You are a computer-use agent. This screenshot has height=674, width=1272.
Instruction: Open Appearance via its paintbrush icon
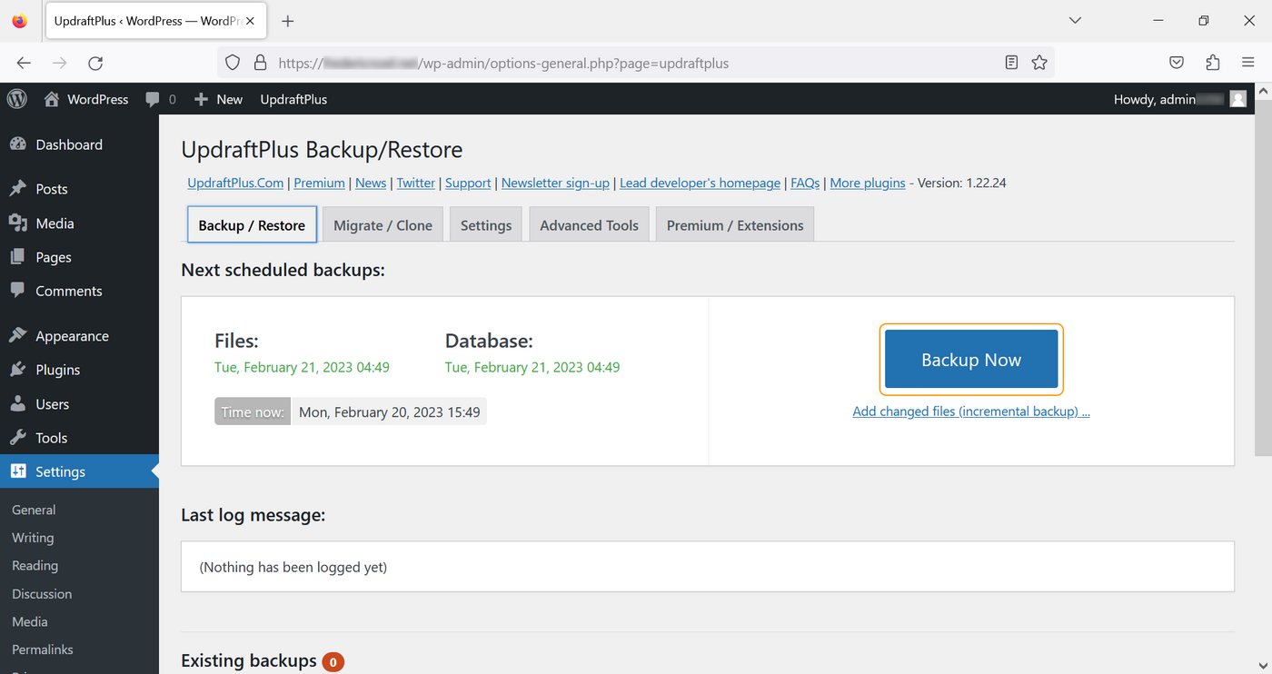(x=20, y=335)
